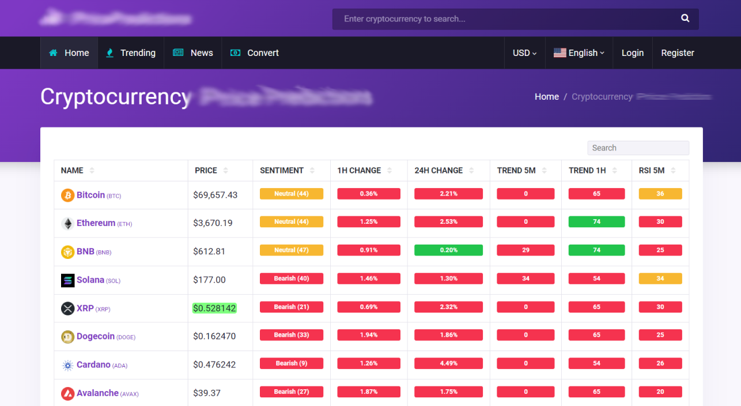Click Solana's Bearish (40) sentiment badge

292,279
